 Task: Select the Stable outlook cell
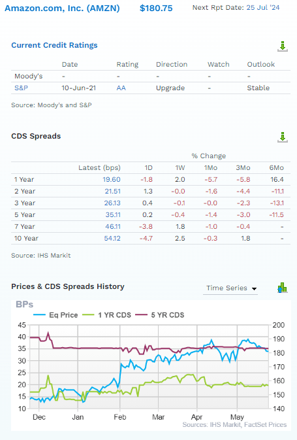pos(258,88)
